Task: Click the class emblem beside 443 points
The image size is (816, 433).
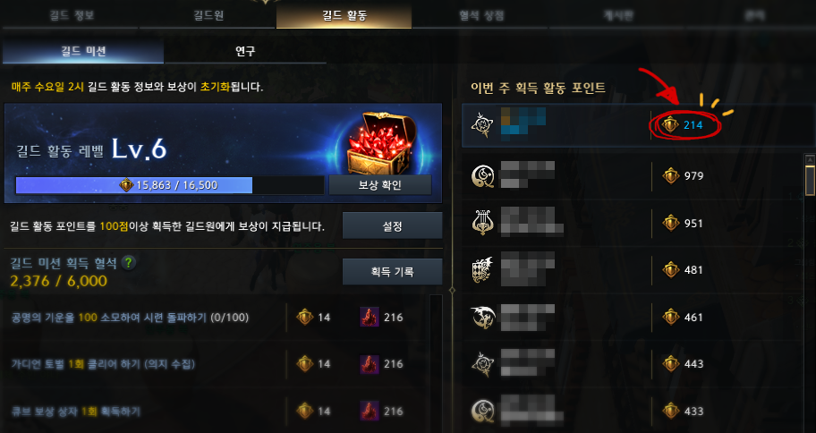Action: (482, 363)
